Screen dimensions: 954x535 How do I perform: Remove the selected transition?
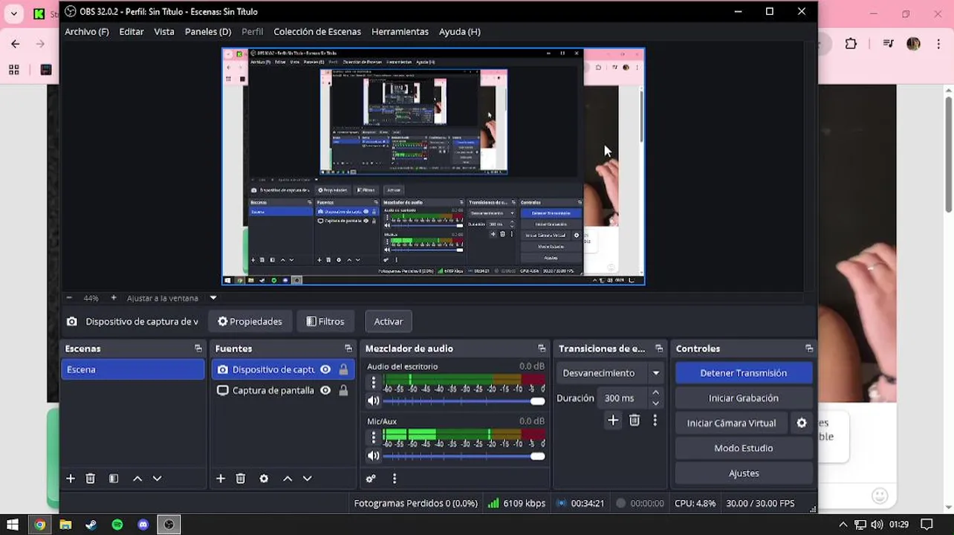635,421
